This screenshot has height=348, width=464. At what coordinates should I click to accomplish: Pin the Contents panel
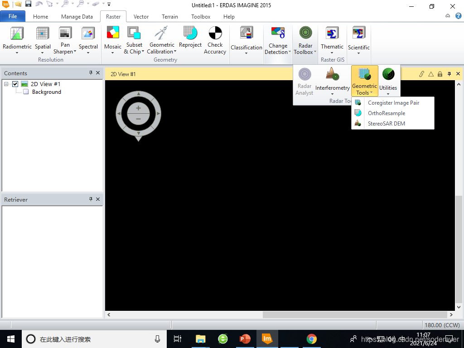[x=91, y=73]
